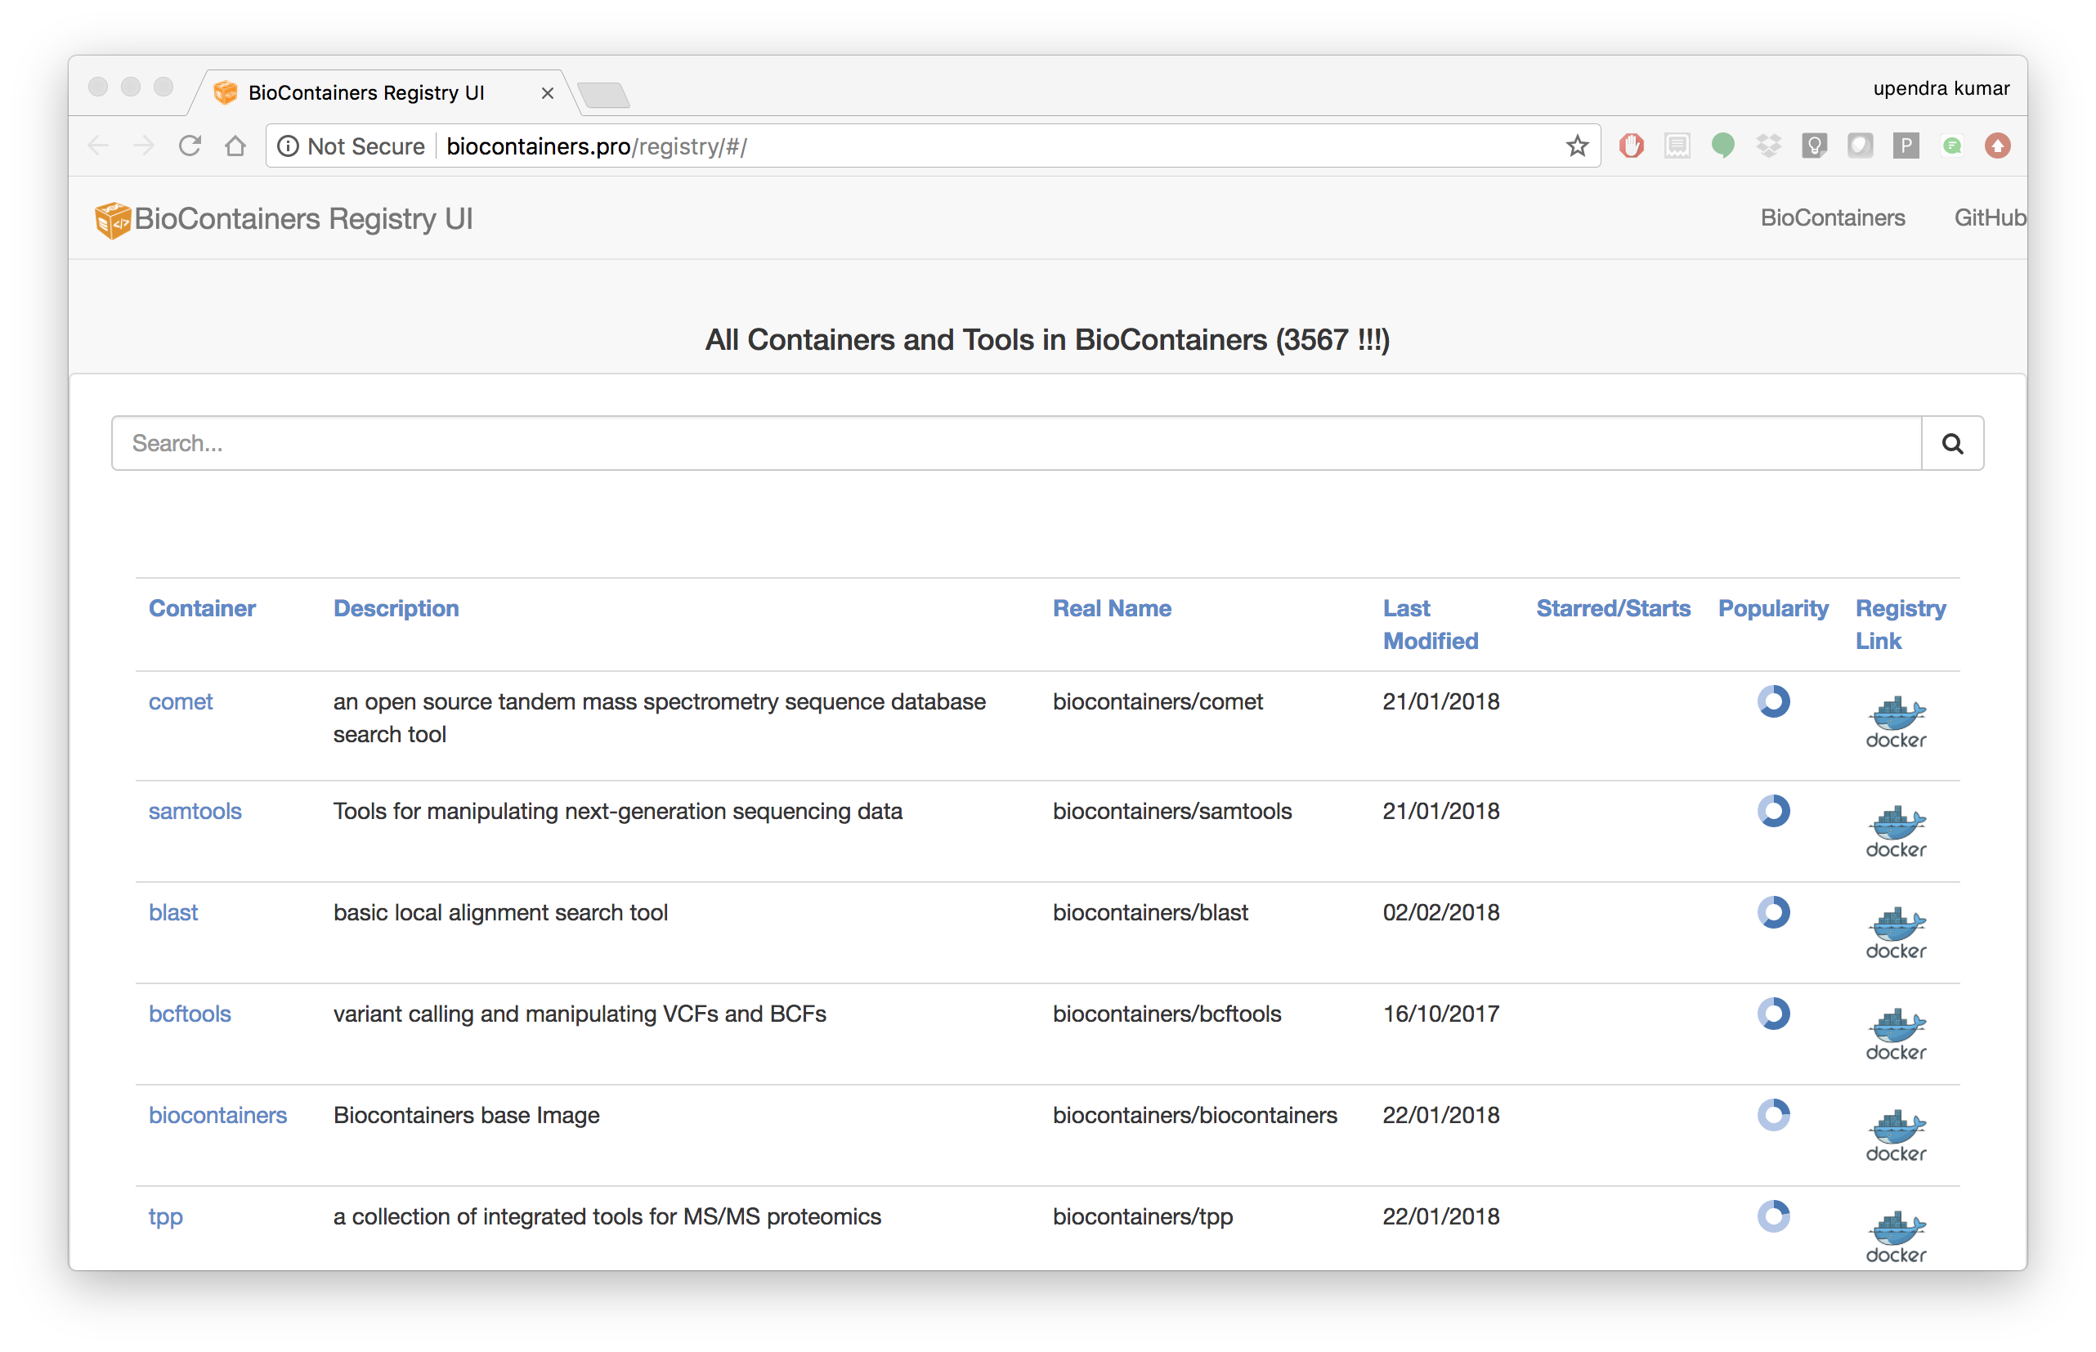Sort by Starred/Starts column header
This screenshot has width=2096, height=1352.
click(1612, 608)
